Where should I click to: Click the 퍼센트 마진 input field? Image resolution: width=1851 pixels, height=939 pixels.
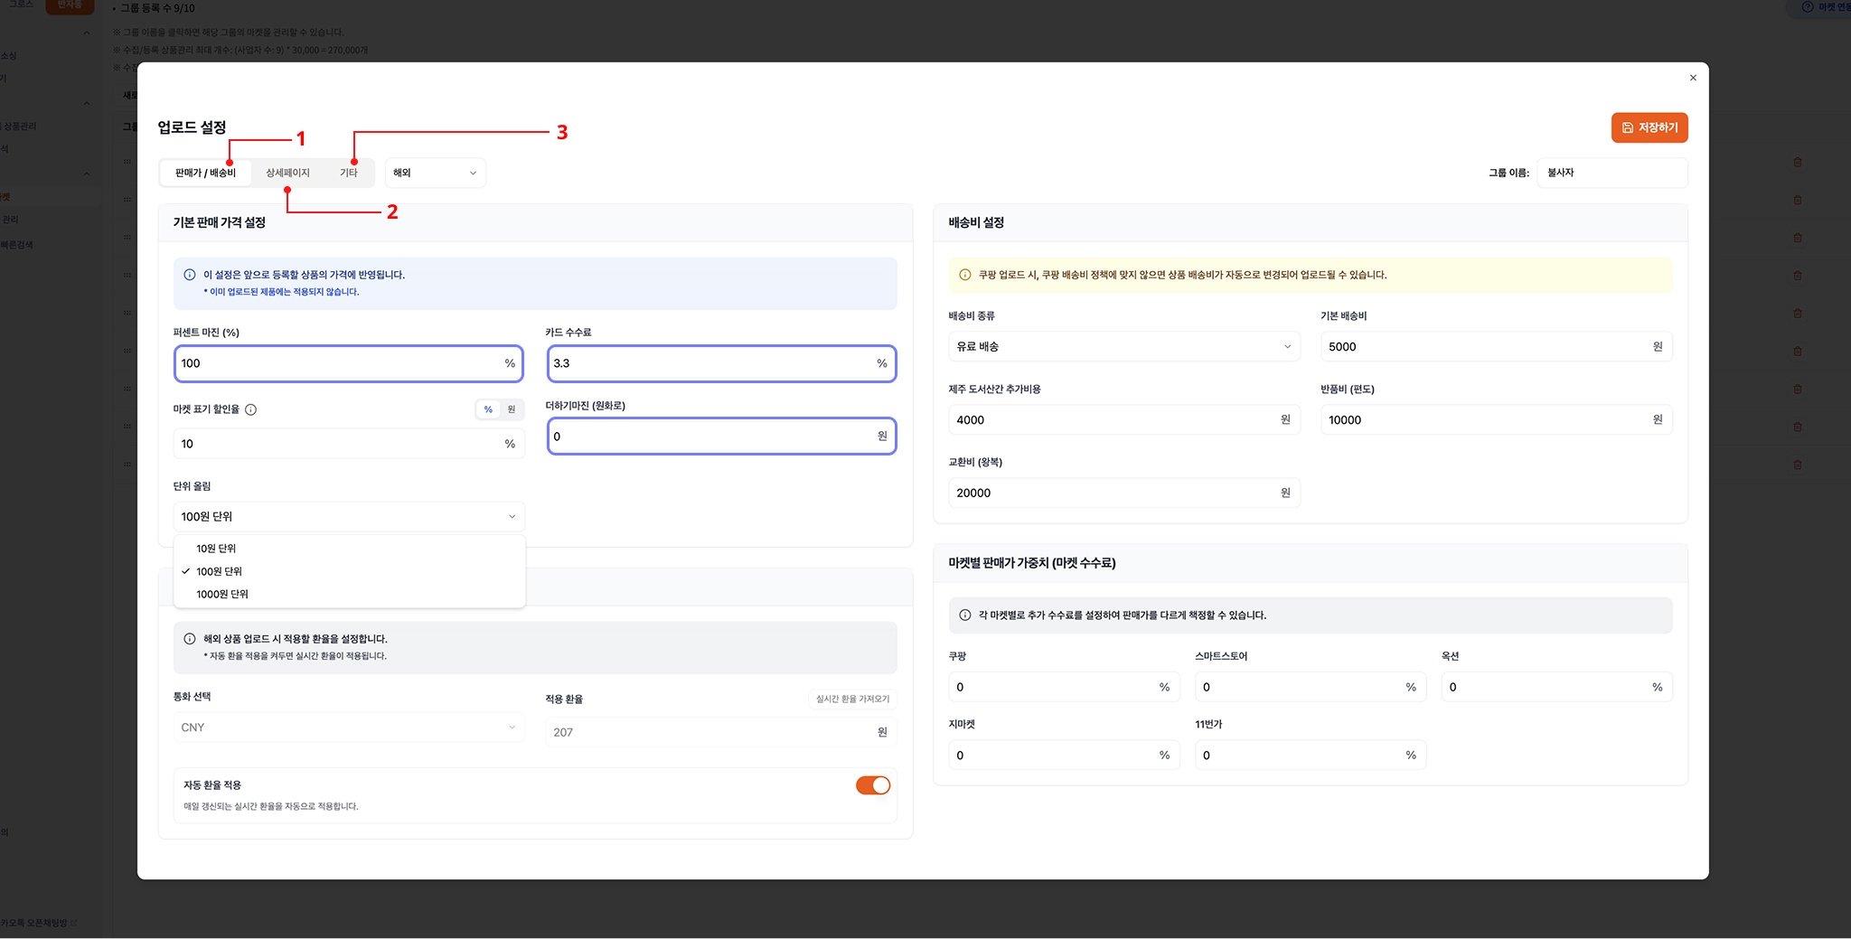pyautogui.click(x=349, y=363)
